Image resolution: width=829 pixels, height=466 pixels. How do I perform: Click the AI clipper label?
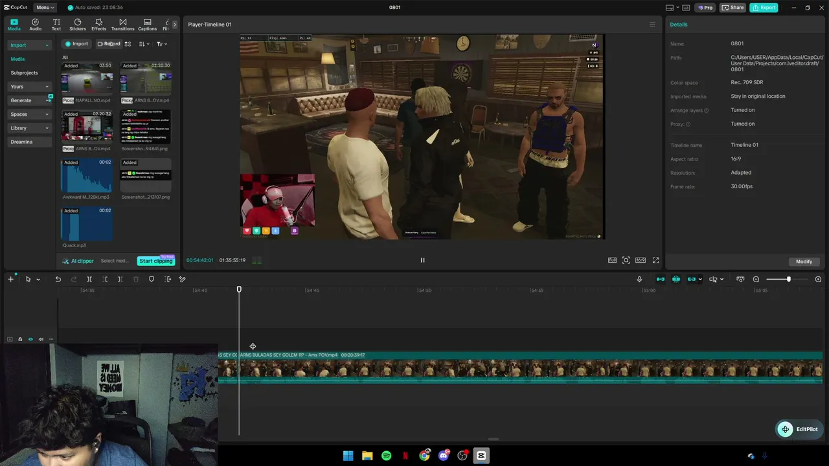click(x=78, y=261)
